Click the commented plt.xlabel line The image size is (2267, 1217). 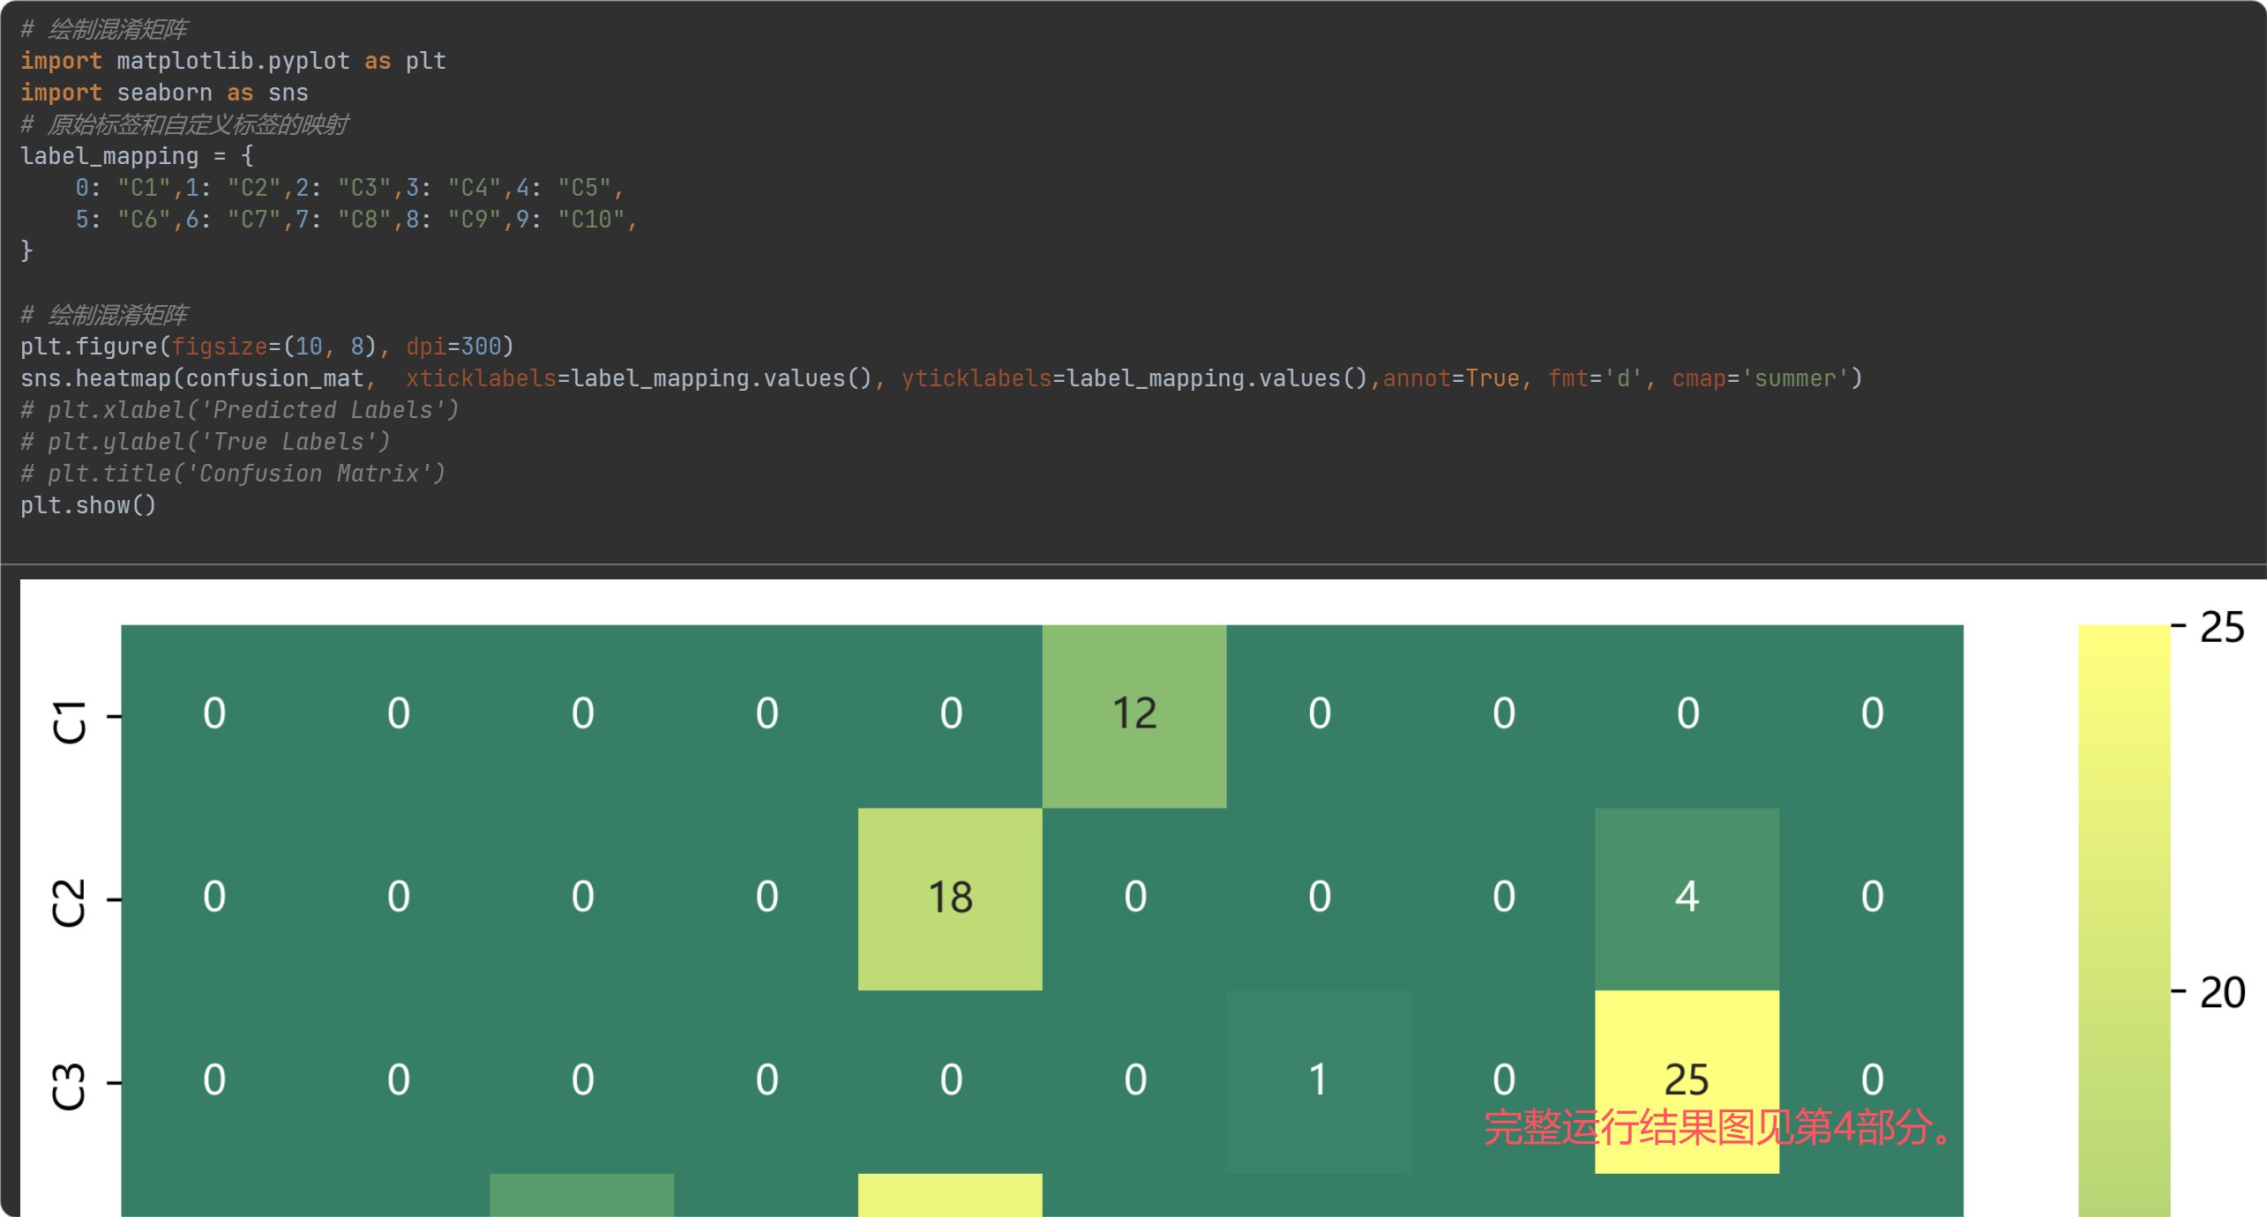[x=240, y=410]
